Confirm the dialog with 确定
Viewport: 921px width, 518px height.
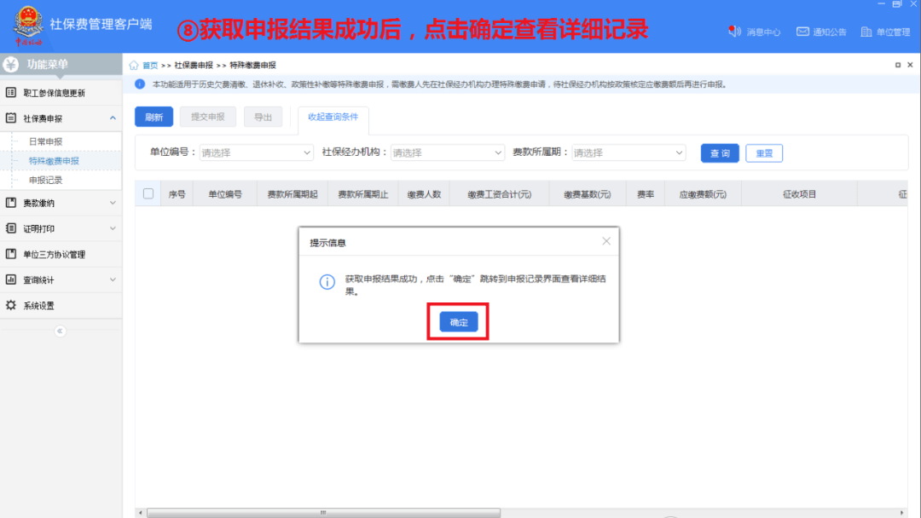(x=458, y=321)
